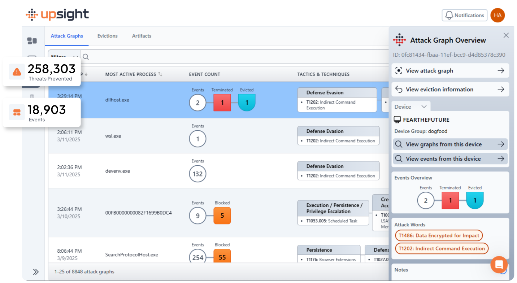Viewport: 517px width, 283px height.
Task: Select the wsl.exe row process name
Action: [x=113, y=136]
